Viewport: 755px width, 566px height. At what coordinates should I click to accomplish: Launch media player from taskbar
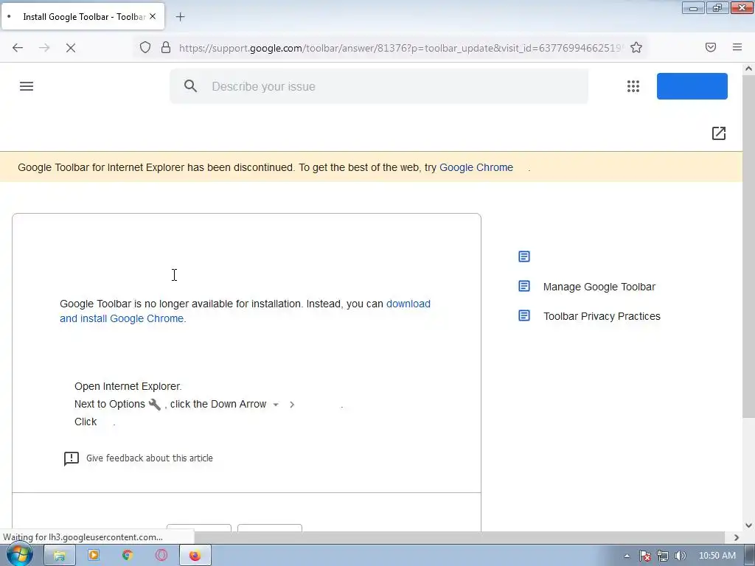coord(94,556)
